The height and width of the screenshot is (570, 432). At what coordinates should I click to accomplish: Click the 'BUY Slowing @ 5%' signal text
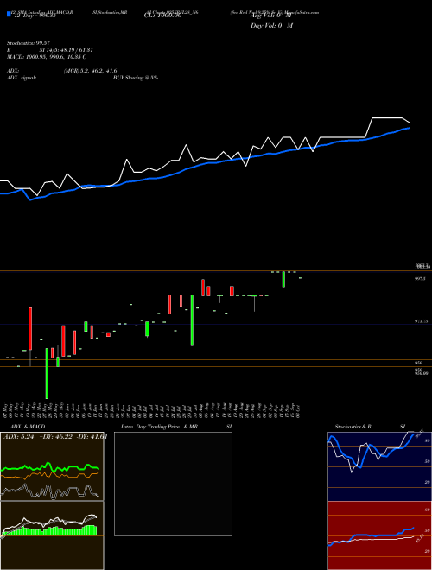(136, 78)
